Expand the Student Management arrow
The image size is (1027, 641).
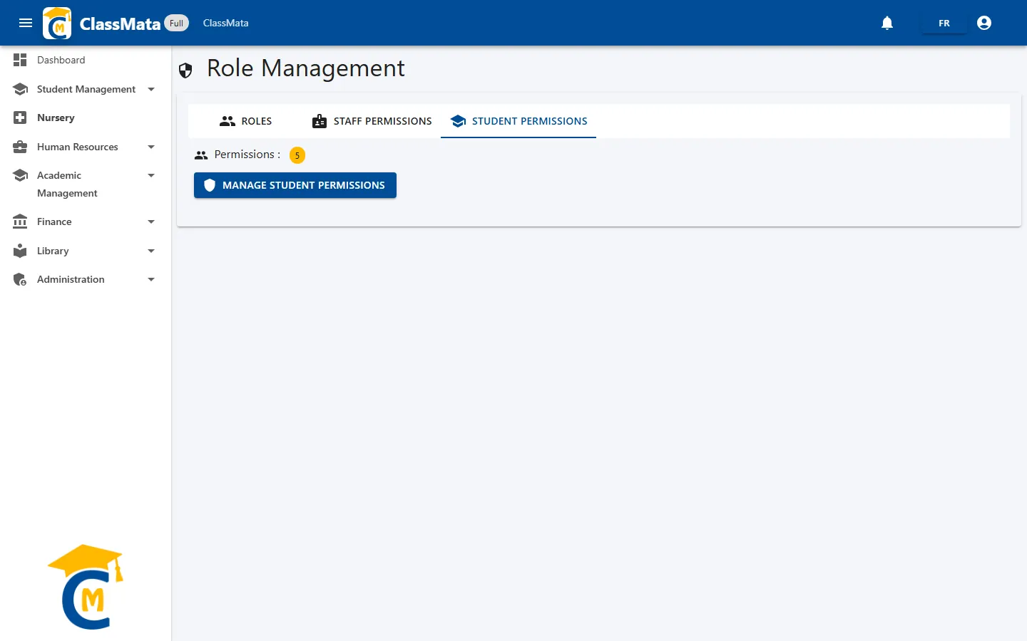pos(151,89)
